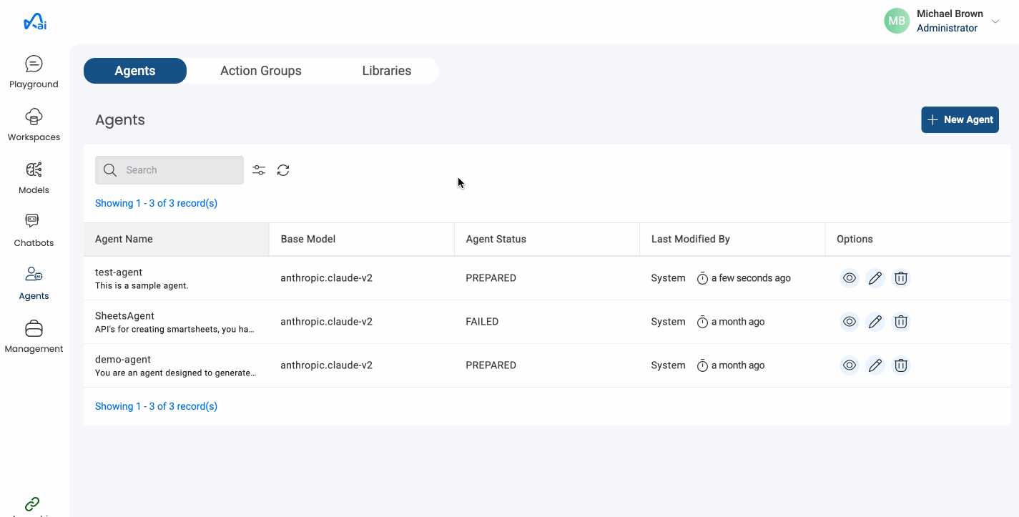Click the New Agent button
1019x517 pixels.
tap(960, 119)
